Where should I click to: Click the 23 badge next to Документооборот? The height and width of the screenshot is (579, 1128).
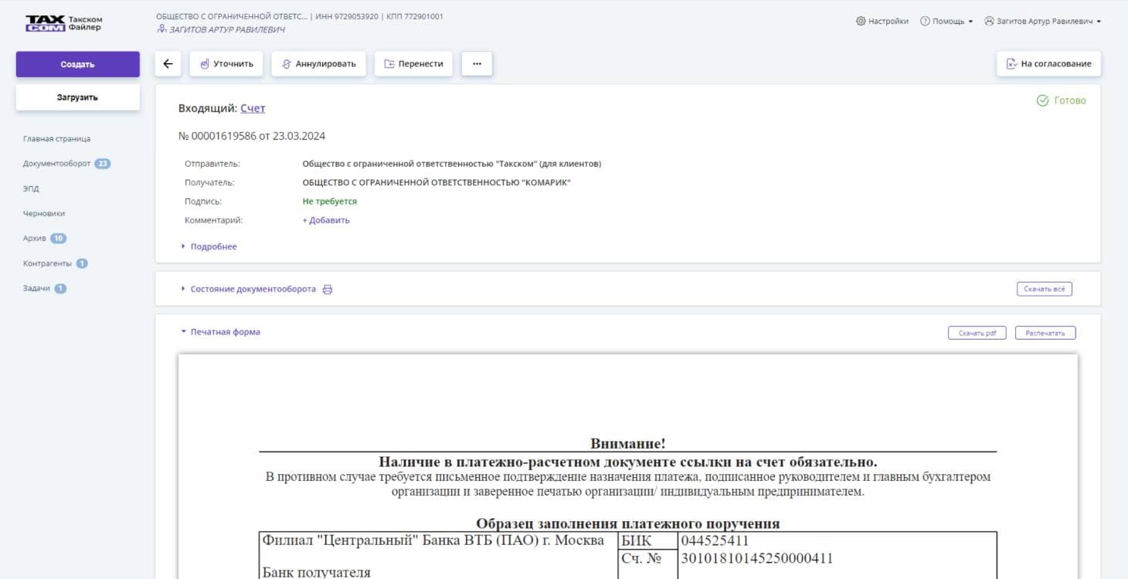point(103,164)
